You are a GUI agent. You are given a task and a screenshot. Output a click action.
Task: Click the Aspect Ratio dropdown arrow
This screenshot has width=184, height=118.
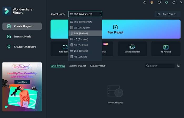click(x=100, y=14)
